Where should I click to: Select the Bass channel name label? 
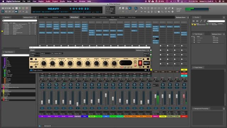click(85, 116)
